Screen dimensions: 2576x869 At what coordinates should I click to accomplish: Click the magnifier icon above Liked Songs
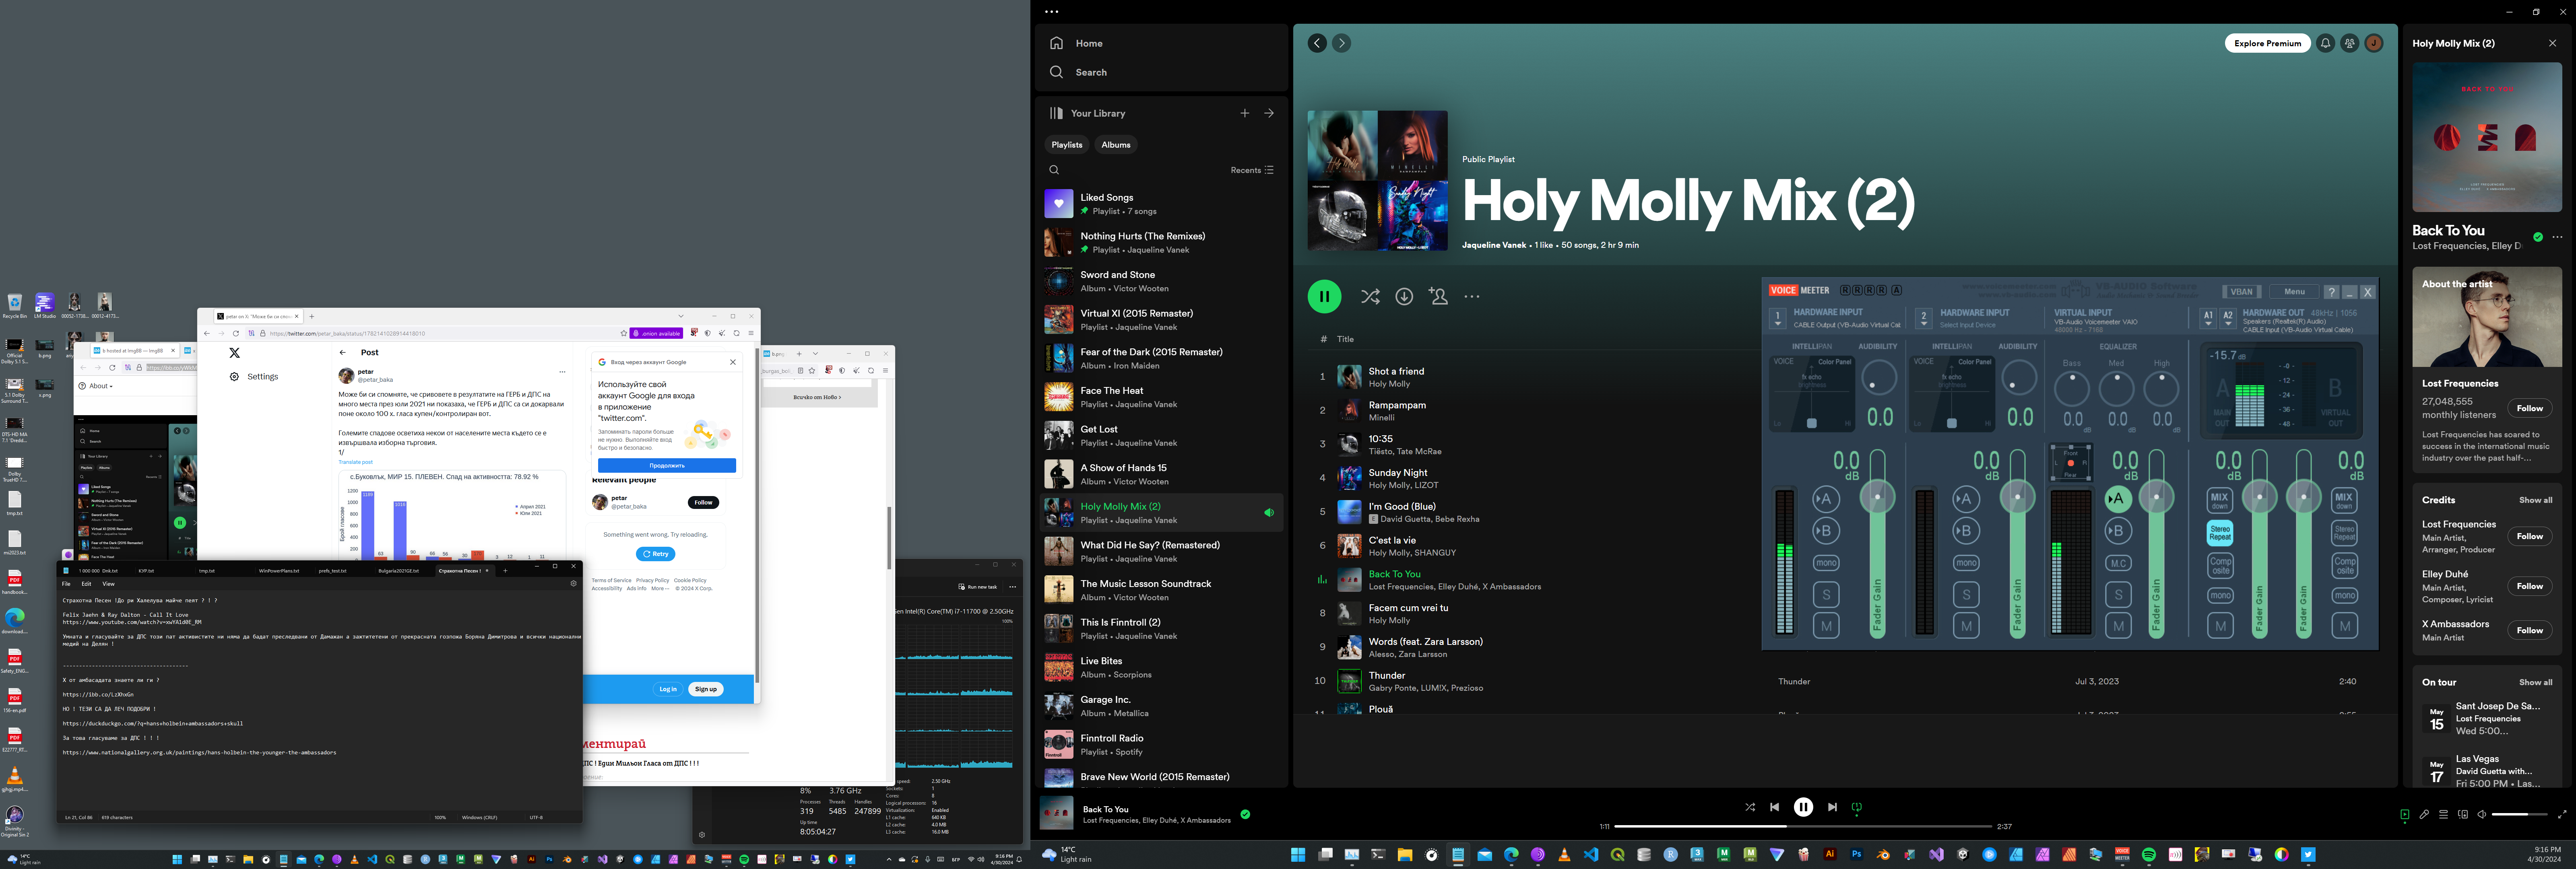tap(1054, 170)
